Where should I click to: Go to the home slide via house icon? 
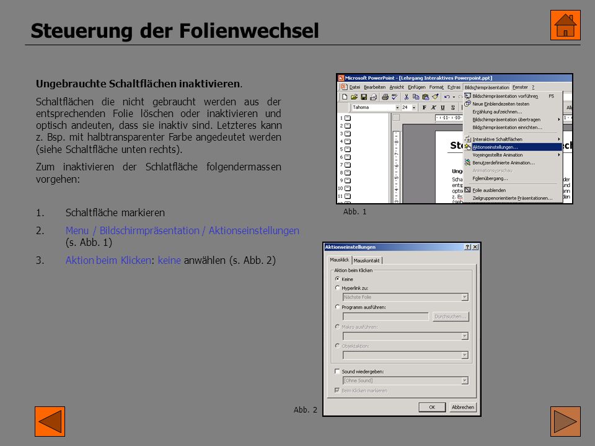click(x=565, y=25)
